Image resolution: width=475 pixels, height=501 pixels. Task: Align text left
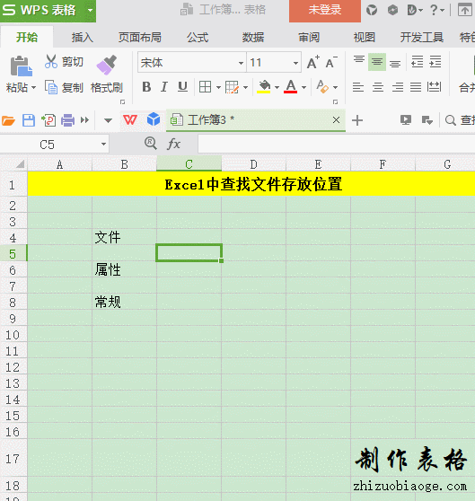tap(358, 87)
